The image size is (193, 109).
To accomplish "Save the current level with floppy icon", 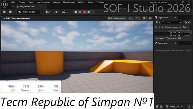I will click(4, 12).
